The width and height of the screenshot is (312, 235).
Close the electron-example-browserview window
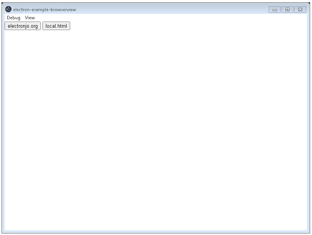pyautogui.click(x=300, y=9)
